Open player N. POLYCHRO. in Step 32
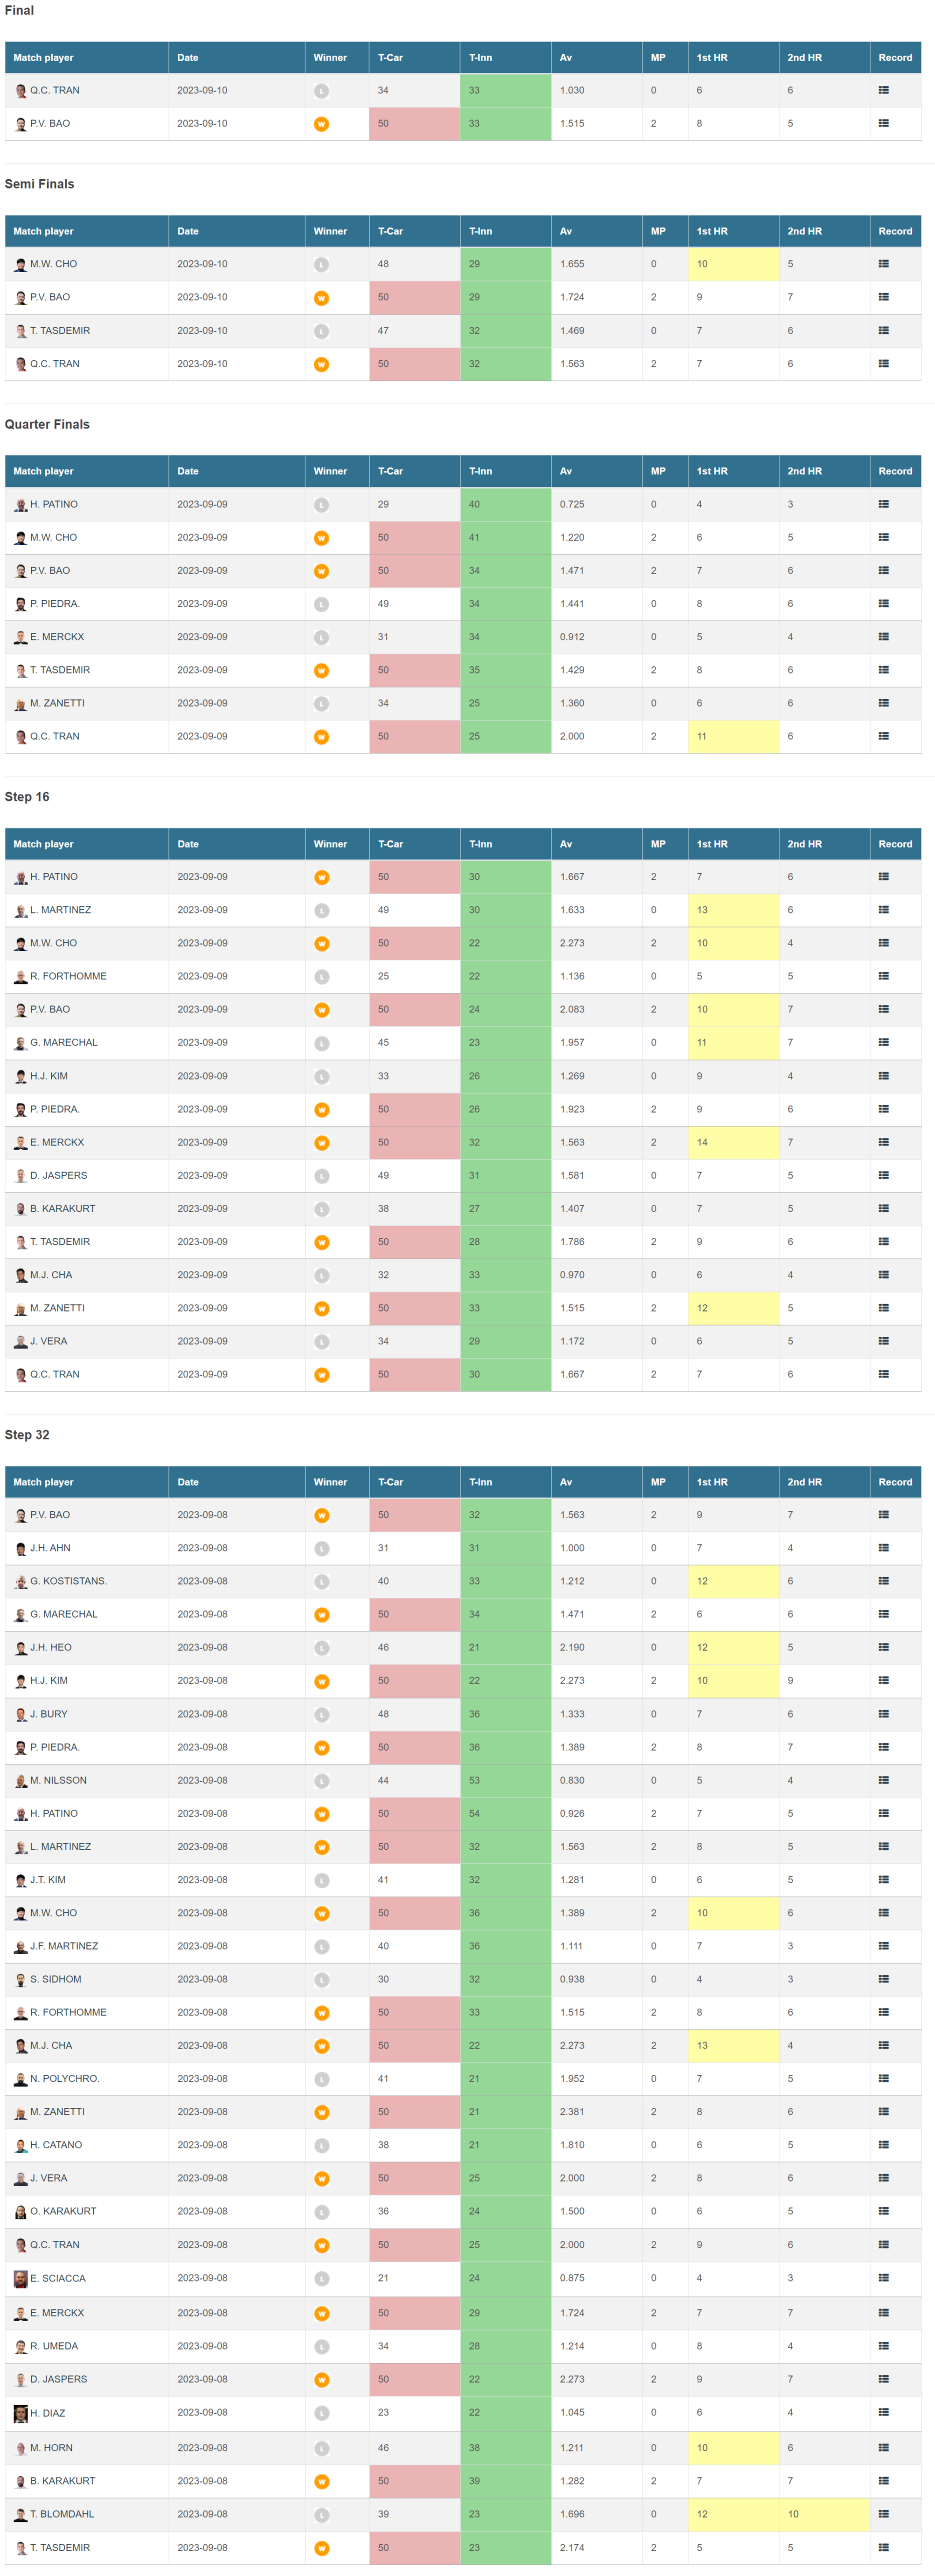The image size is (935, 2576). click(65, 2079)
